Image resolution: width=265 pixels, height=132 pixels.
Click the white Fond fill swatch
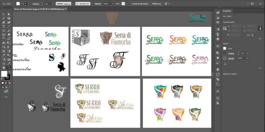(224, 48)
